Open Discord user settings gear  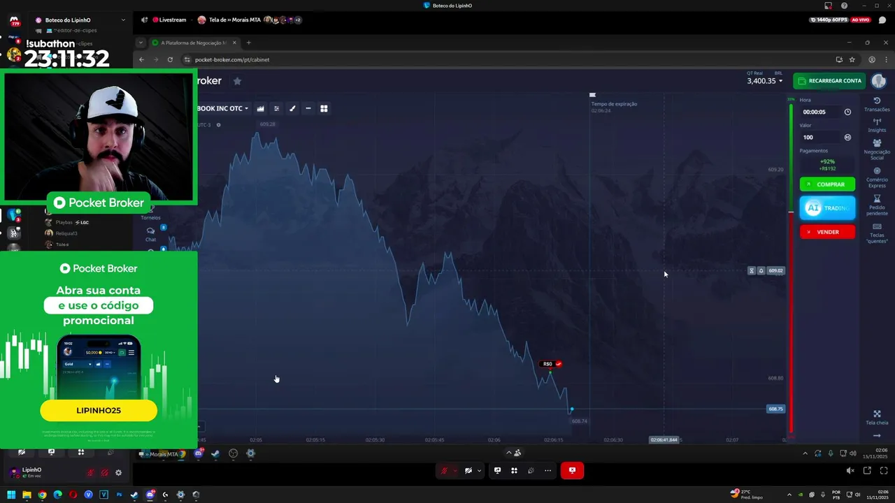tap(118, 473)
